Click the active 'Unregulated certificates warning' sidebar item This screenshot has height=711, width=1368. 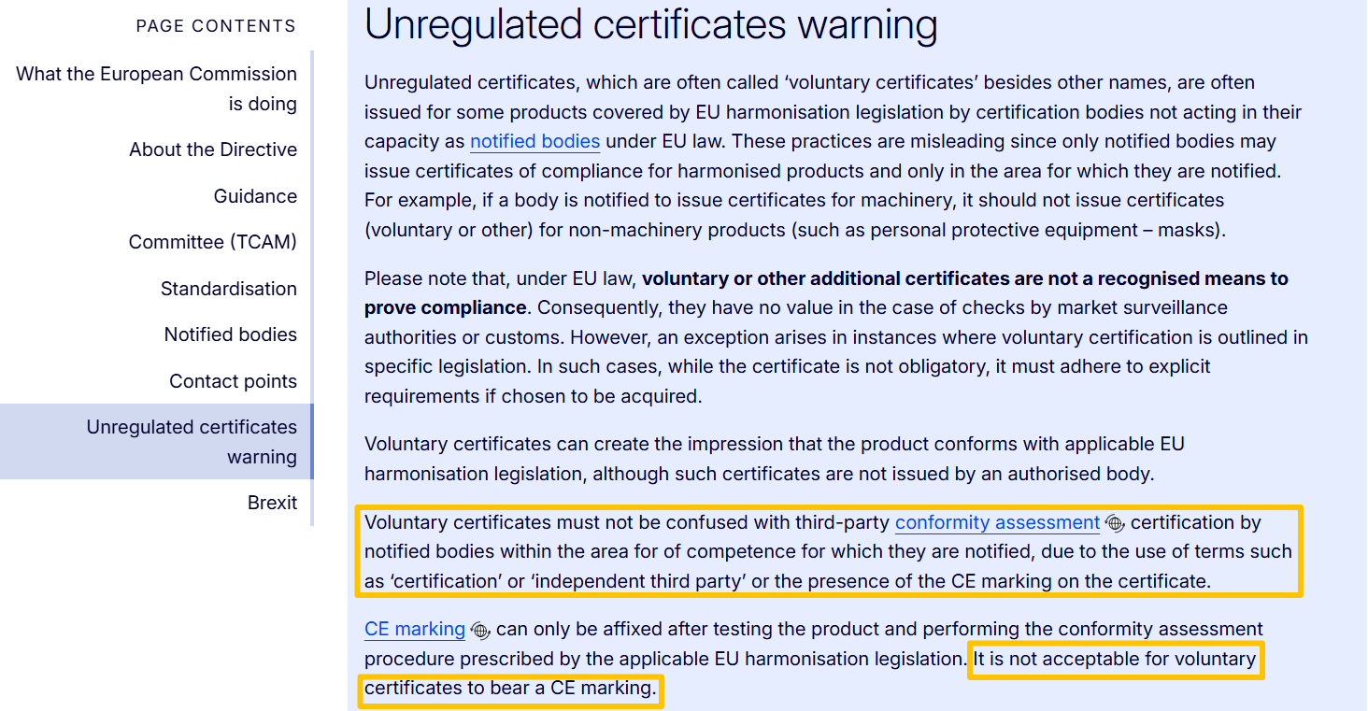155,442
